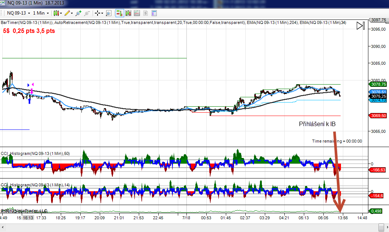
Task: Toggle the Chart Trader panel button
Action: click(119, 13)
